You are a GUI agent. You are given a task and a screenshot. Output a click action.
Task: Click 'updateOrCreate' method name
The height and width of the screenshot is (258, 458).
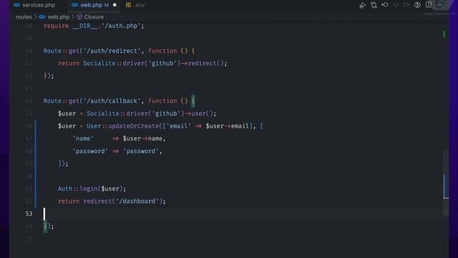(134, 126)
